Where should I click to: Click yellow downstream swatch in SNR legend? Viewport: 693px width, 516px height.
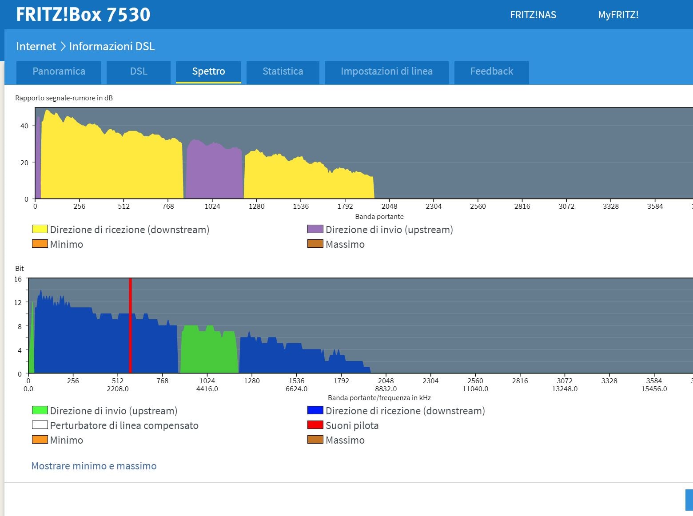click(40, 229)
